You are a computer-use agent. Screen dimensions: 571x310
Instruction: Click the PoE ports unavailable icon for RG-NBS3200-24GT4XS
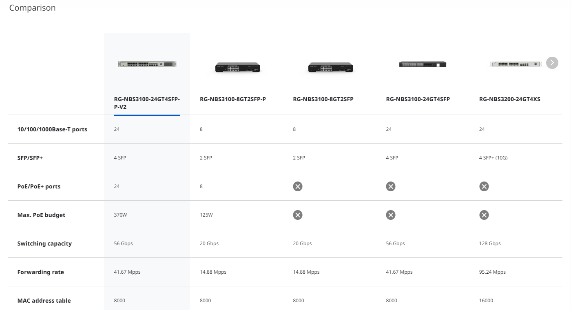click(x=484, y=186)
